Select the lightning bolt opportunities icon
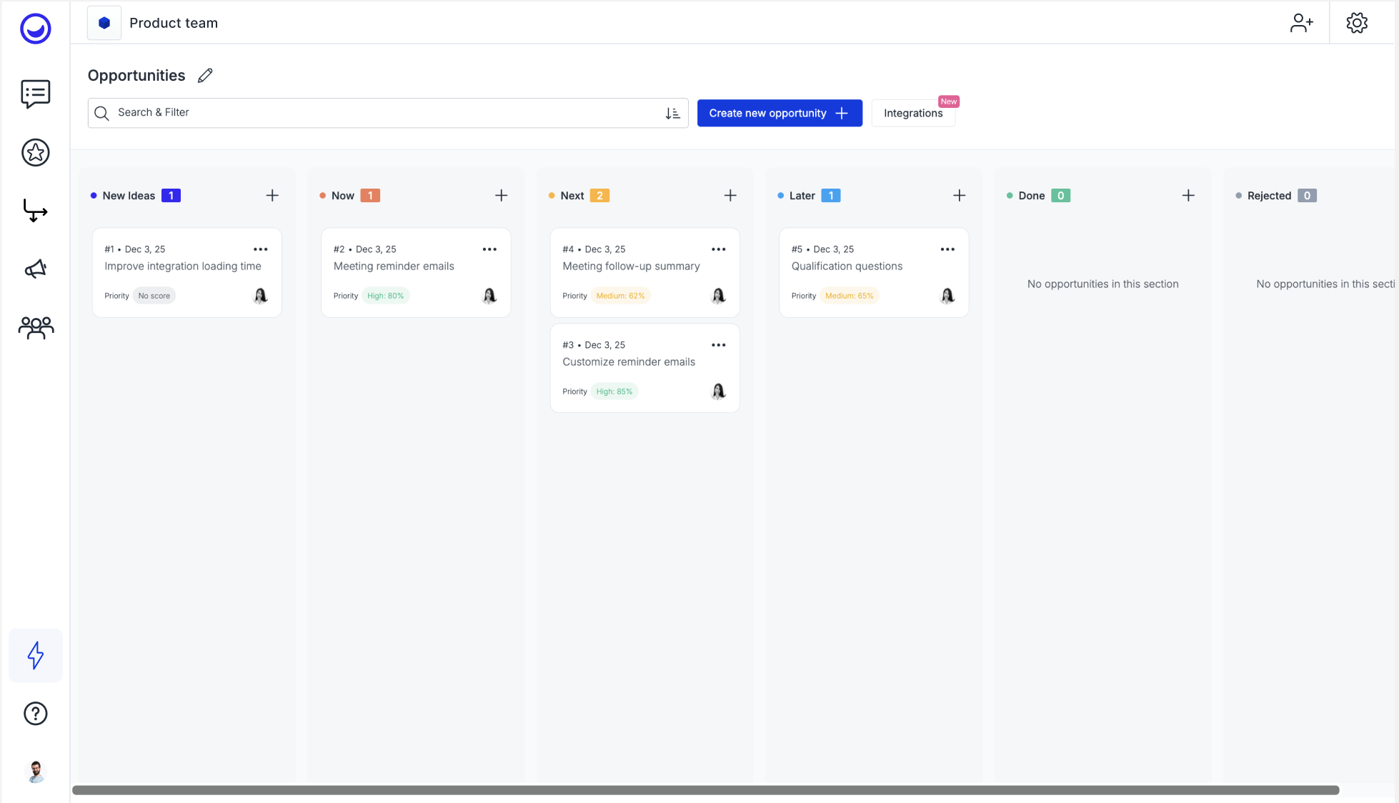 click(x=35, y=655)
